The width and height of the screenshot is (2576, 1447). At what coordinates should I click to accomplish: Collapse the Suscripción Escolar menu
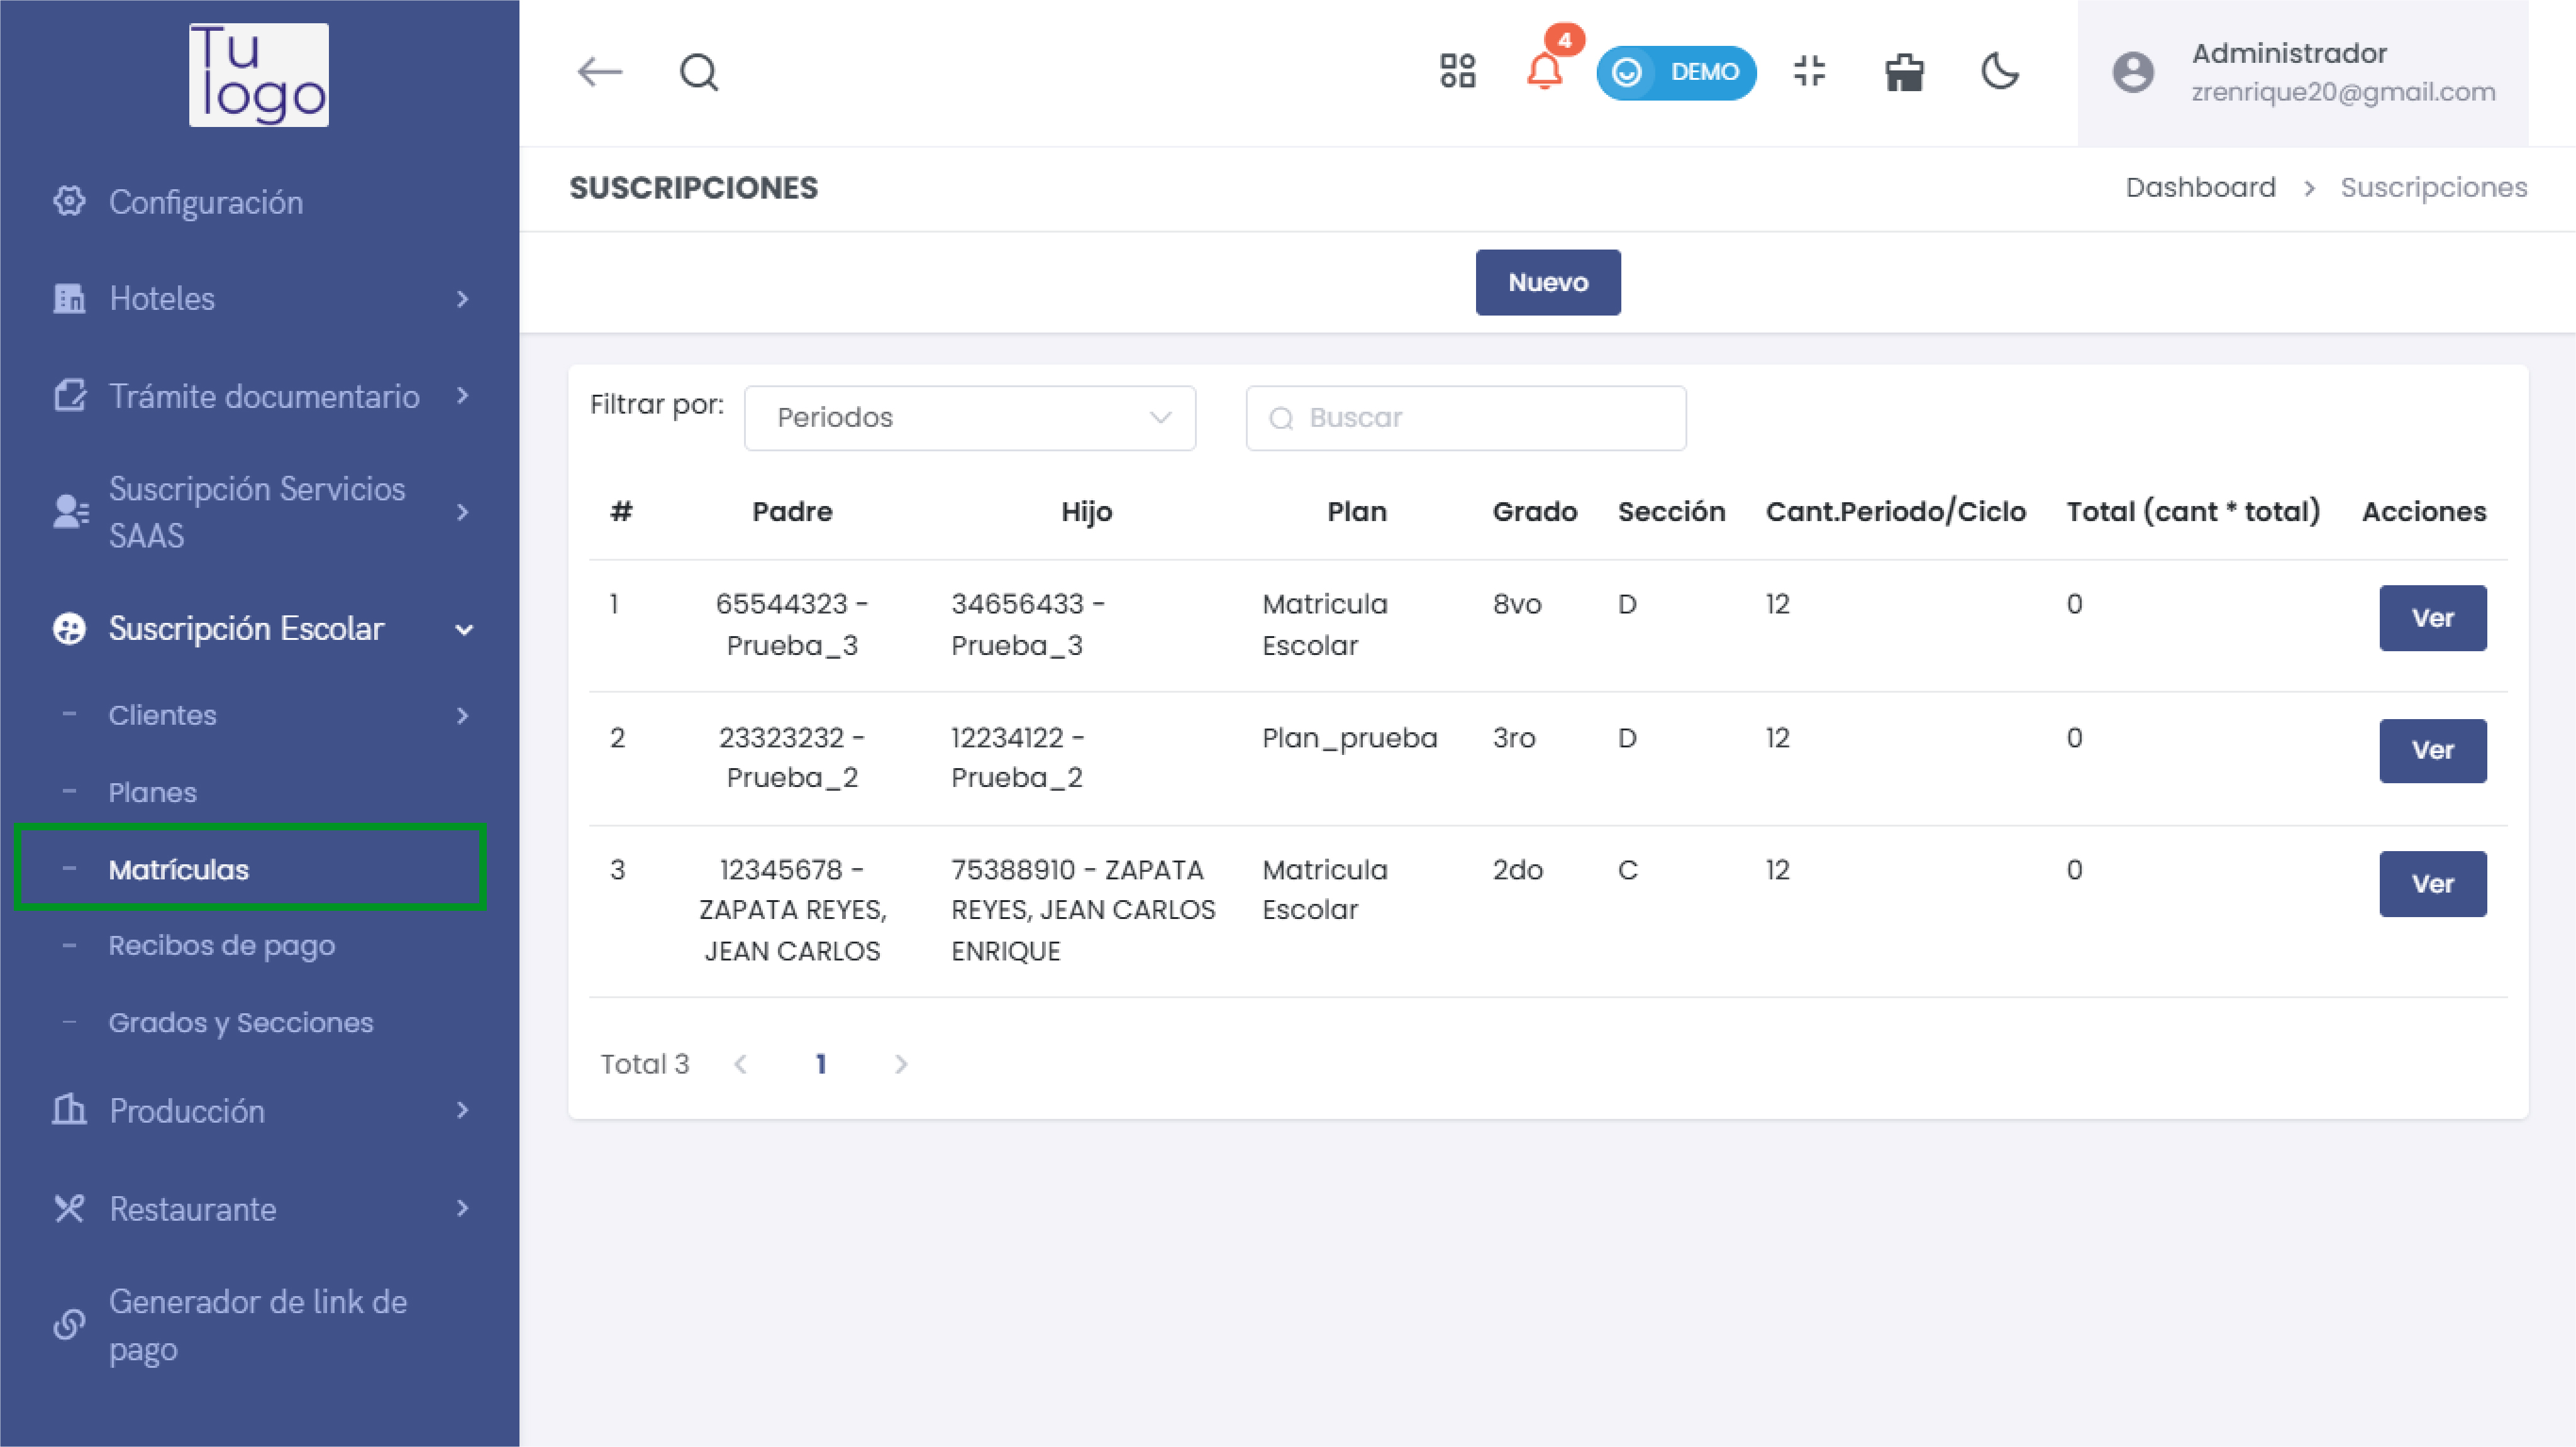(260, 629)
